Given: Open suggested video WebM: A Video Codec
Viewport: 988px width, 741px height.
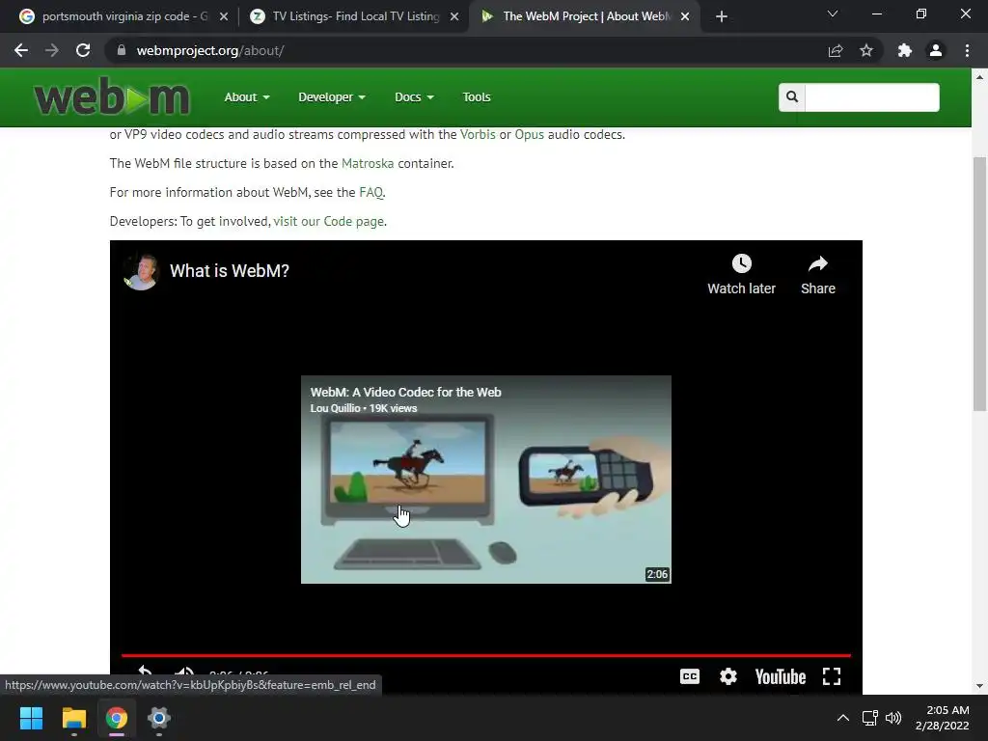Looking at the screenshot, I should [486, 480].
